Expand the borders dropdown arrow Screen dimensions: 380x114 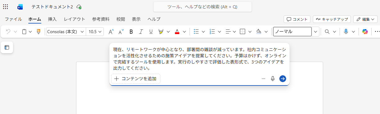pyautogui.click(x=250, y=32)
